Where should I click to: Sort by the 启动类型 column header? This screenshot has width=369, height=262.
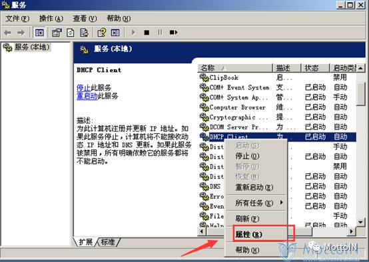(x=343, y=68)
